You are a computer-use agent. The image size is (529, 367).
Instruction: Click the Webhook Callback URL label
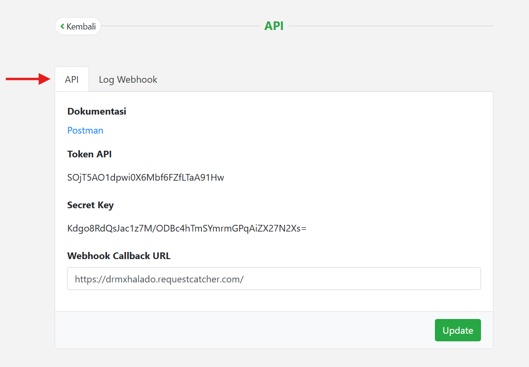coord(119,256)
